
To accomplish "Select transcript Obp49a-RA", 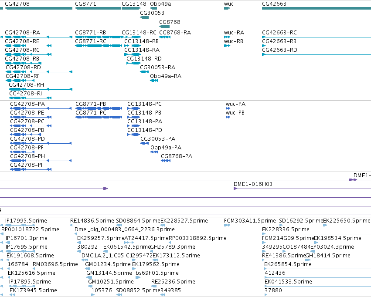I will click(x=166, y=76).
